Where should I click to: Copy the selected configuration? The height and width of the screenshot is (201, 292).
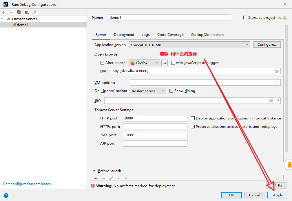point(19,12)
